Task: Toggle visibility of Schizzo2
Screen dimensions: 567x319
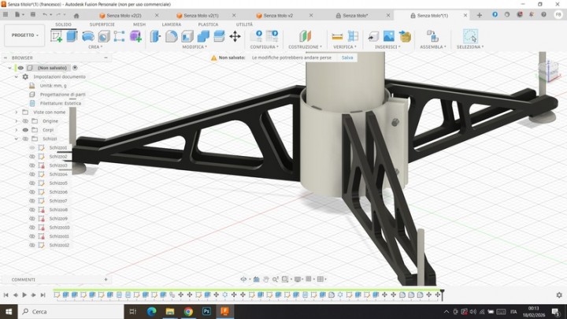Action: click(32, 157)
